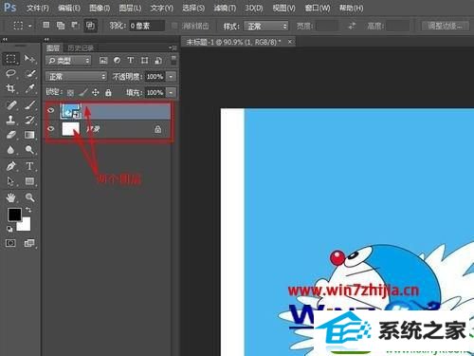Viewport: 474px width, 356px height.
Task: Open the layer filter 类型 dropdown
Action: pos(68,61)
